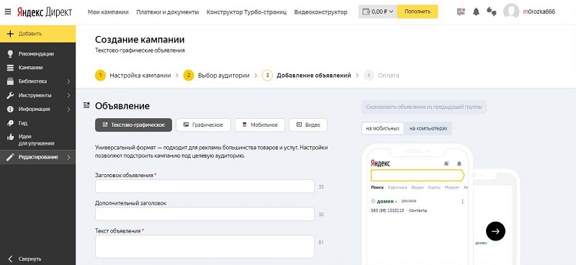Click the Добавить button in sidebar
The width and height of the screenshot is (576, 265).
point(38,34)
